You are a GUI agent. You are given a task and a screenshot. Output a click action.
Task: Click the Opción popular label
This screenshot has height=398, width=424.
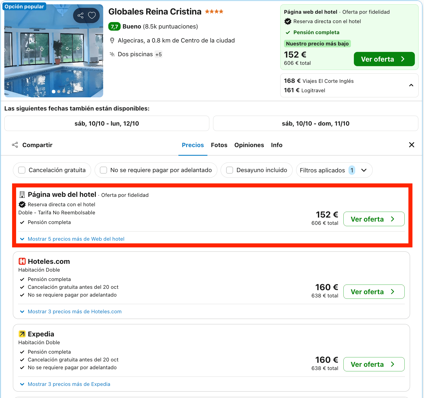coord(24,7)
